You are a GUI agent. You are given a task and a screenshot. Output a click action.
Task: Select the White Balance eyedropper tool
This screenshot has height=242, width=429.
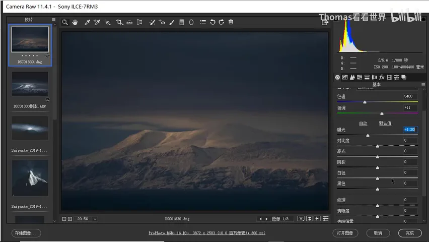[x=87, y=22]
